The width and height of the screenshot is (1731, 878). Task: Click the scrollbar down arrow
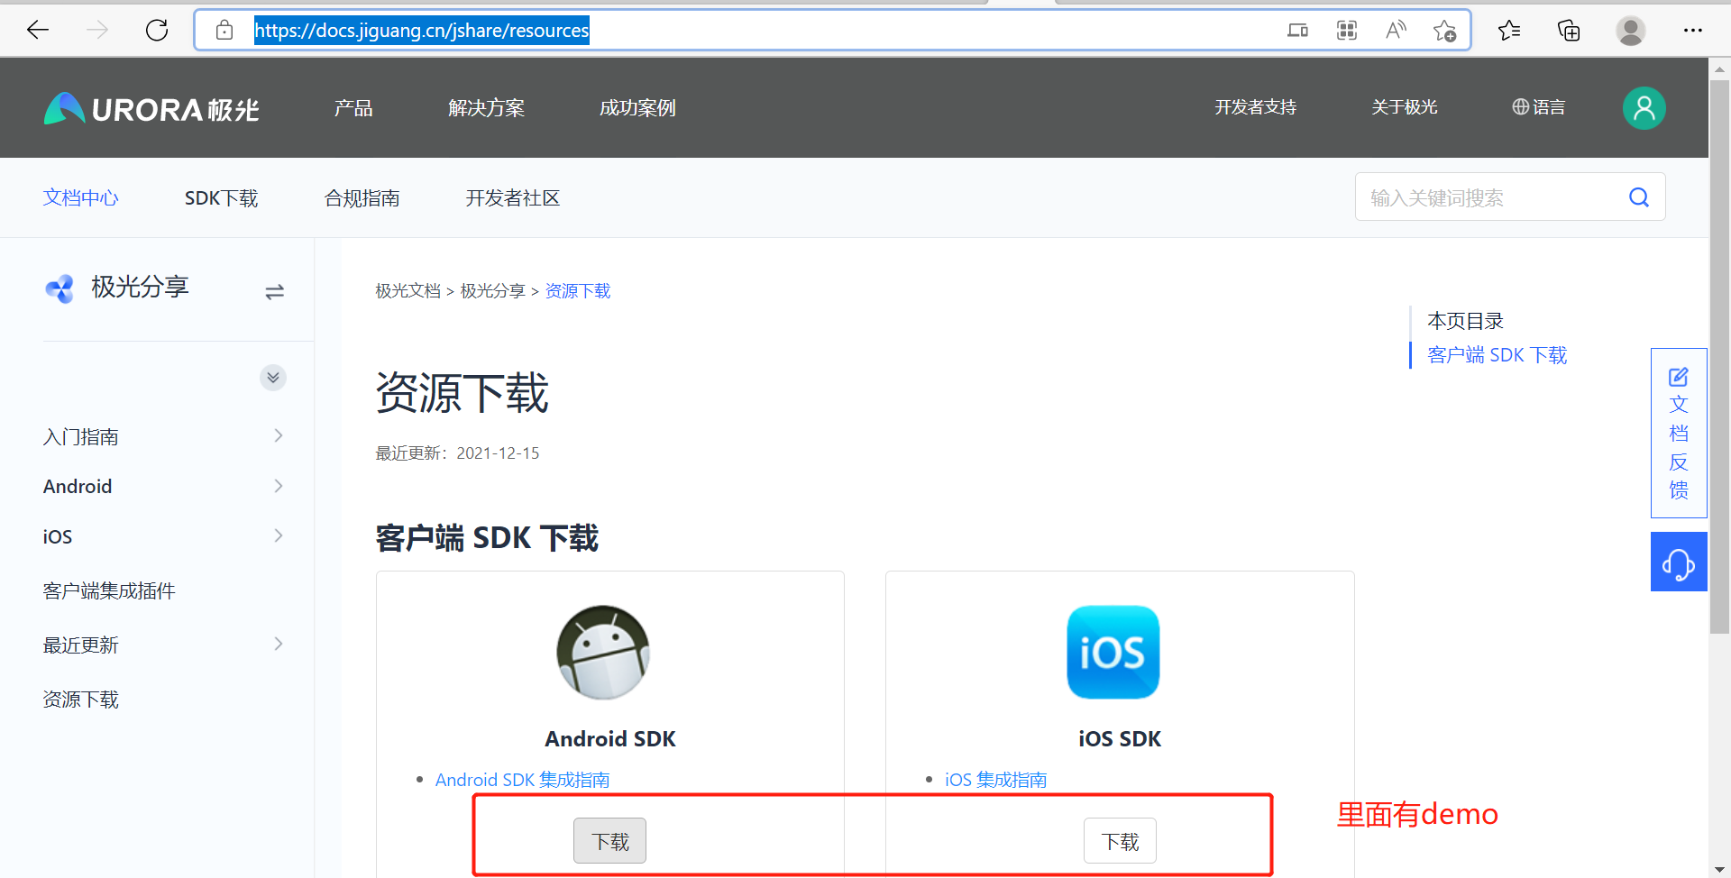pyautogui.click(x=1719, y=869)
